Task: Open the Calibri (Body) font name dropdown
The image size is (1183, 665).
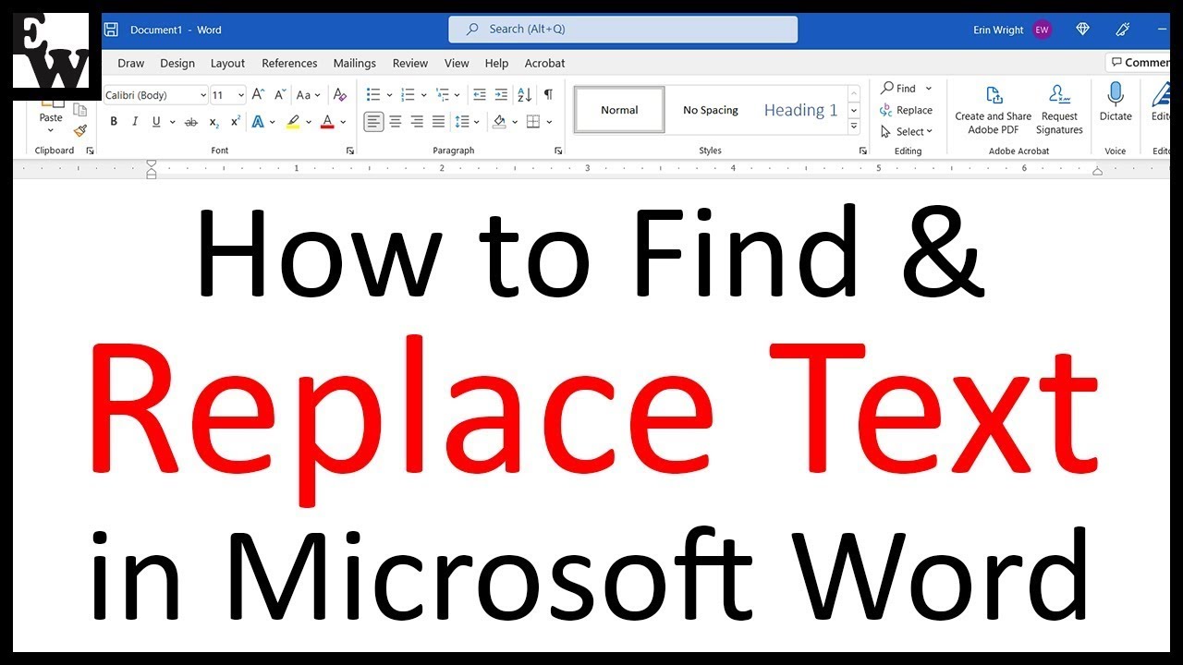Action: [203, 95]
